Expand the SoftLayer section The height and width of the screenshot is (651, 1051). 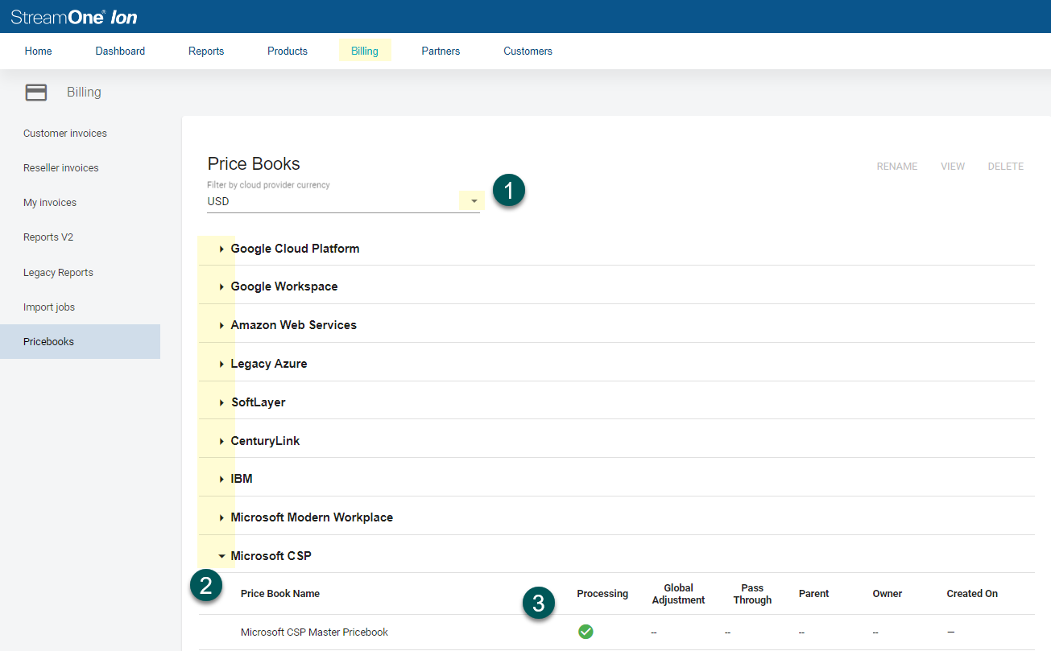(221, 402)
